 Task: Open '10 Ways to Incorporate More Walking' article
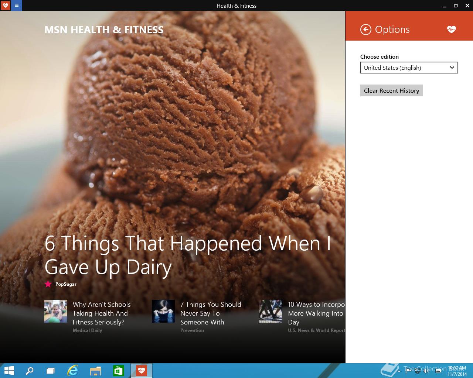316,313
